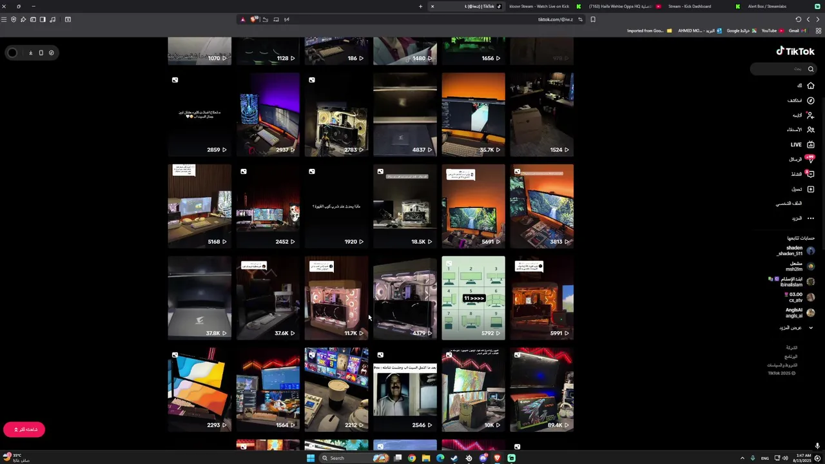Open the Google Maps bookmark

pyautogui.click(x=741, y=30)
